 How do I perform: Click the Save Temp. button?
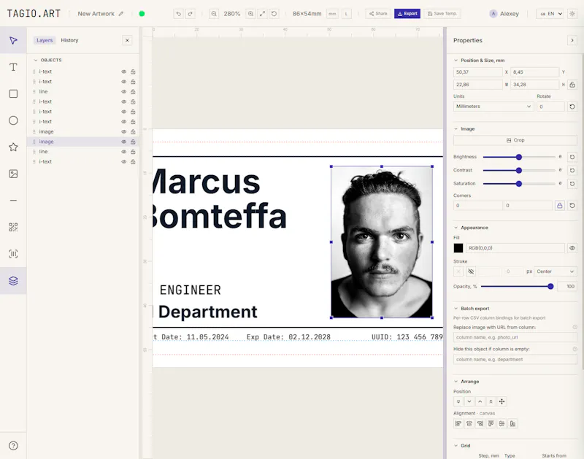442,14
